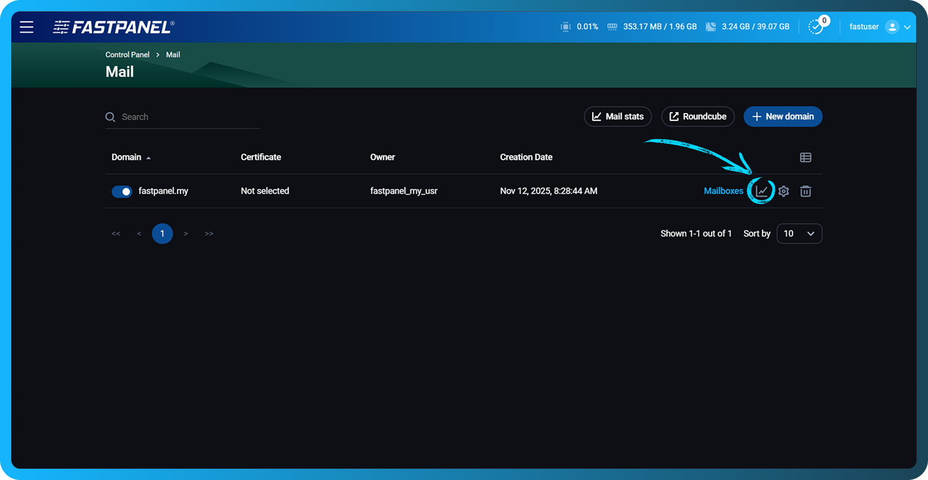Add a New domain

782,116
